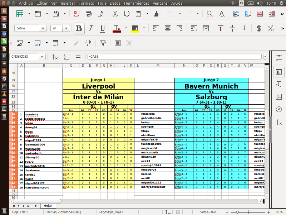Click the formula input line

click(x=174, y=57)
